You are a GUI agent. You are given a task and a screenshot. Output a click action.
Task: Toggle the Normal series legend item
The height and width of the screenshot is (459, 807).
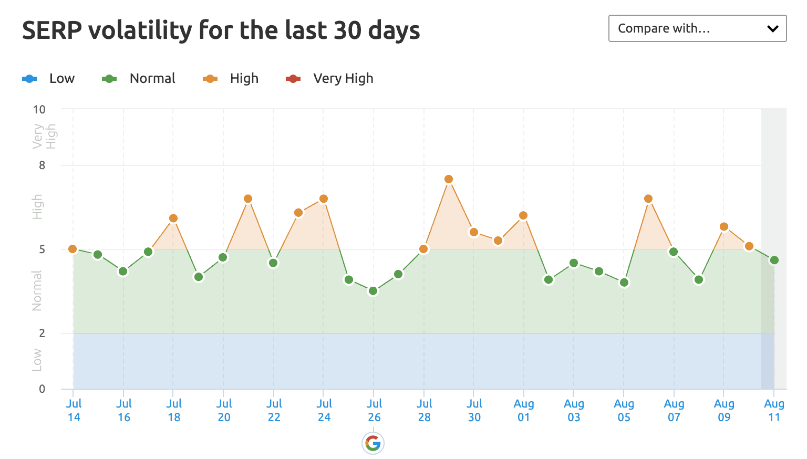[x=139, y=78]
